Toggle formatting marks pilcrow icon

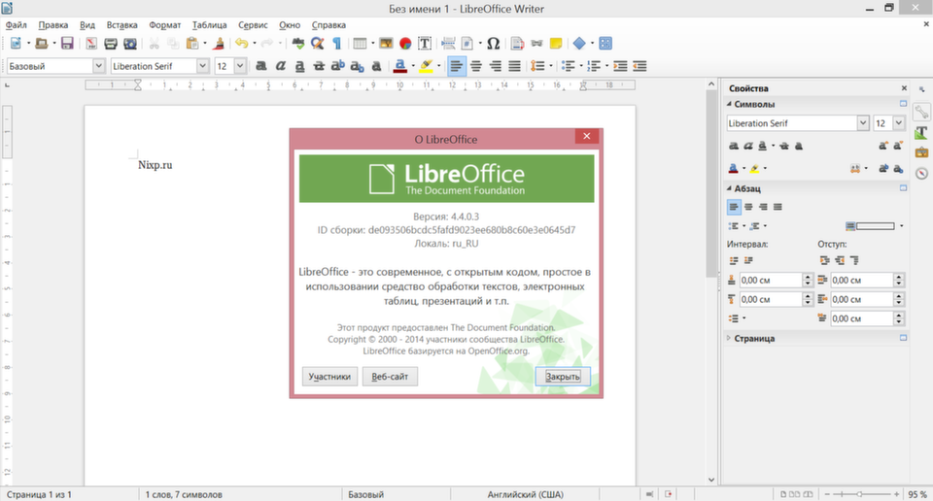coord(337,44)
